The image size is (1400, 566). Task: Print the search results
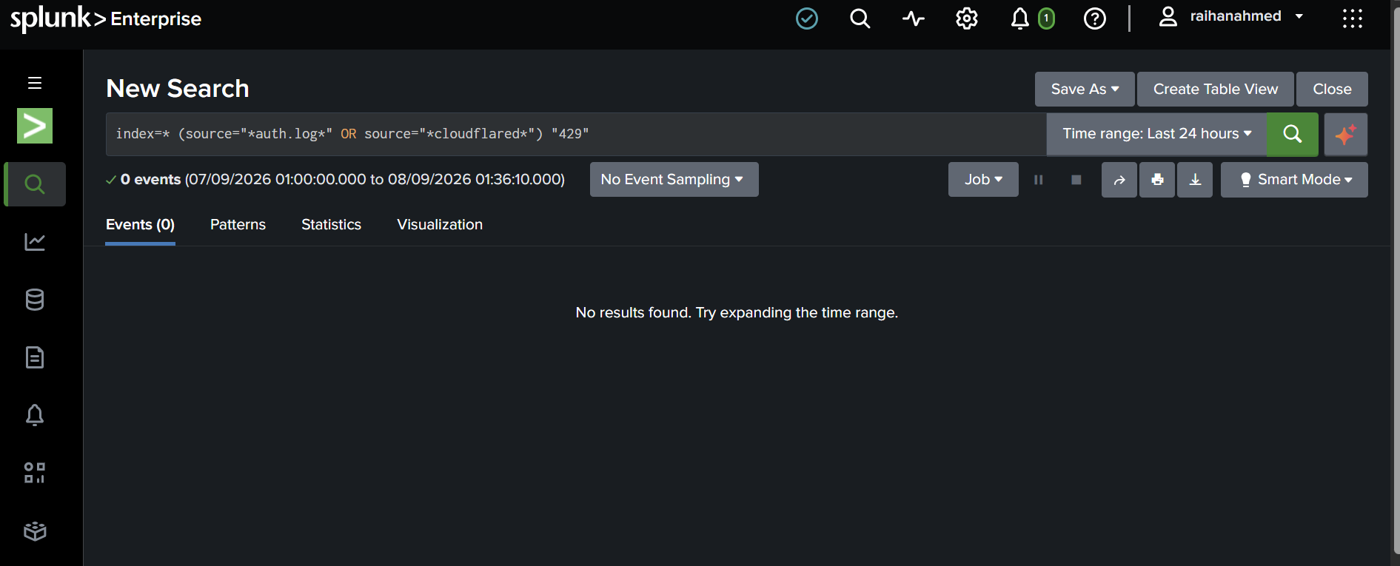click(1158, 180)
